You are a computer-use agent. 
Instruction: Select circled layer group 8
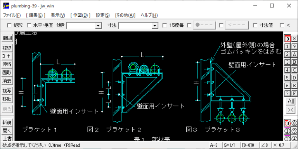pyautogui.click(x=294, y=123)
